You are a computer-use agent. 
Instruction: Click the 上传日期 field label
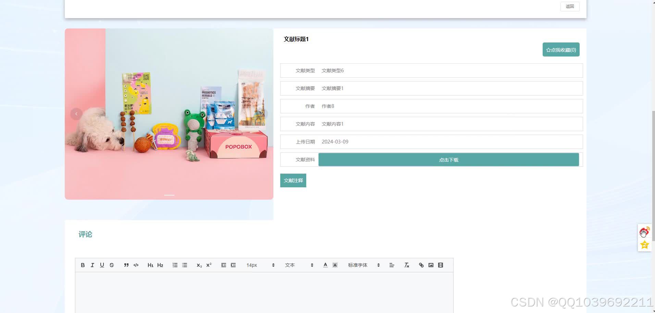coord(305,142)
